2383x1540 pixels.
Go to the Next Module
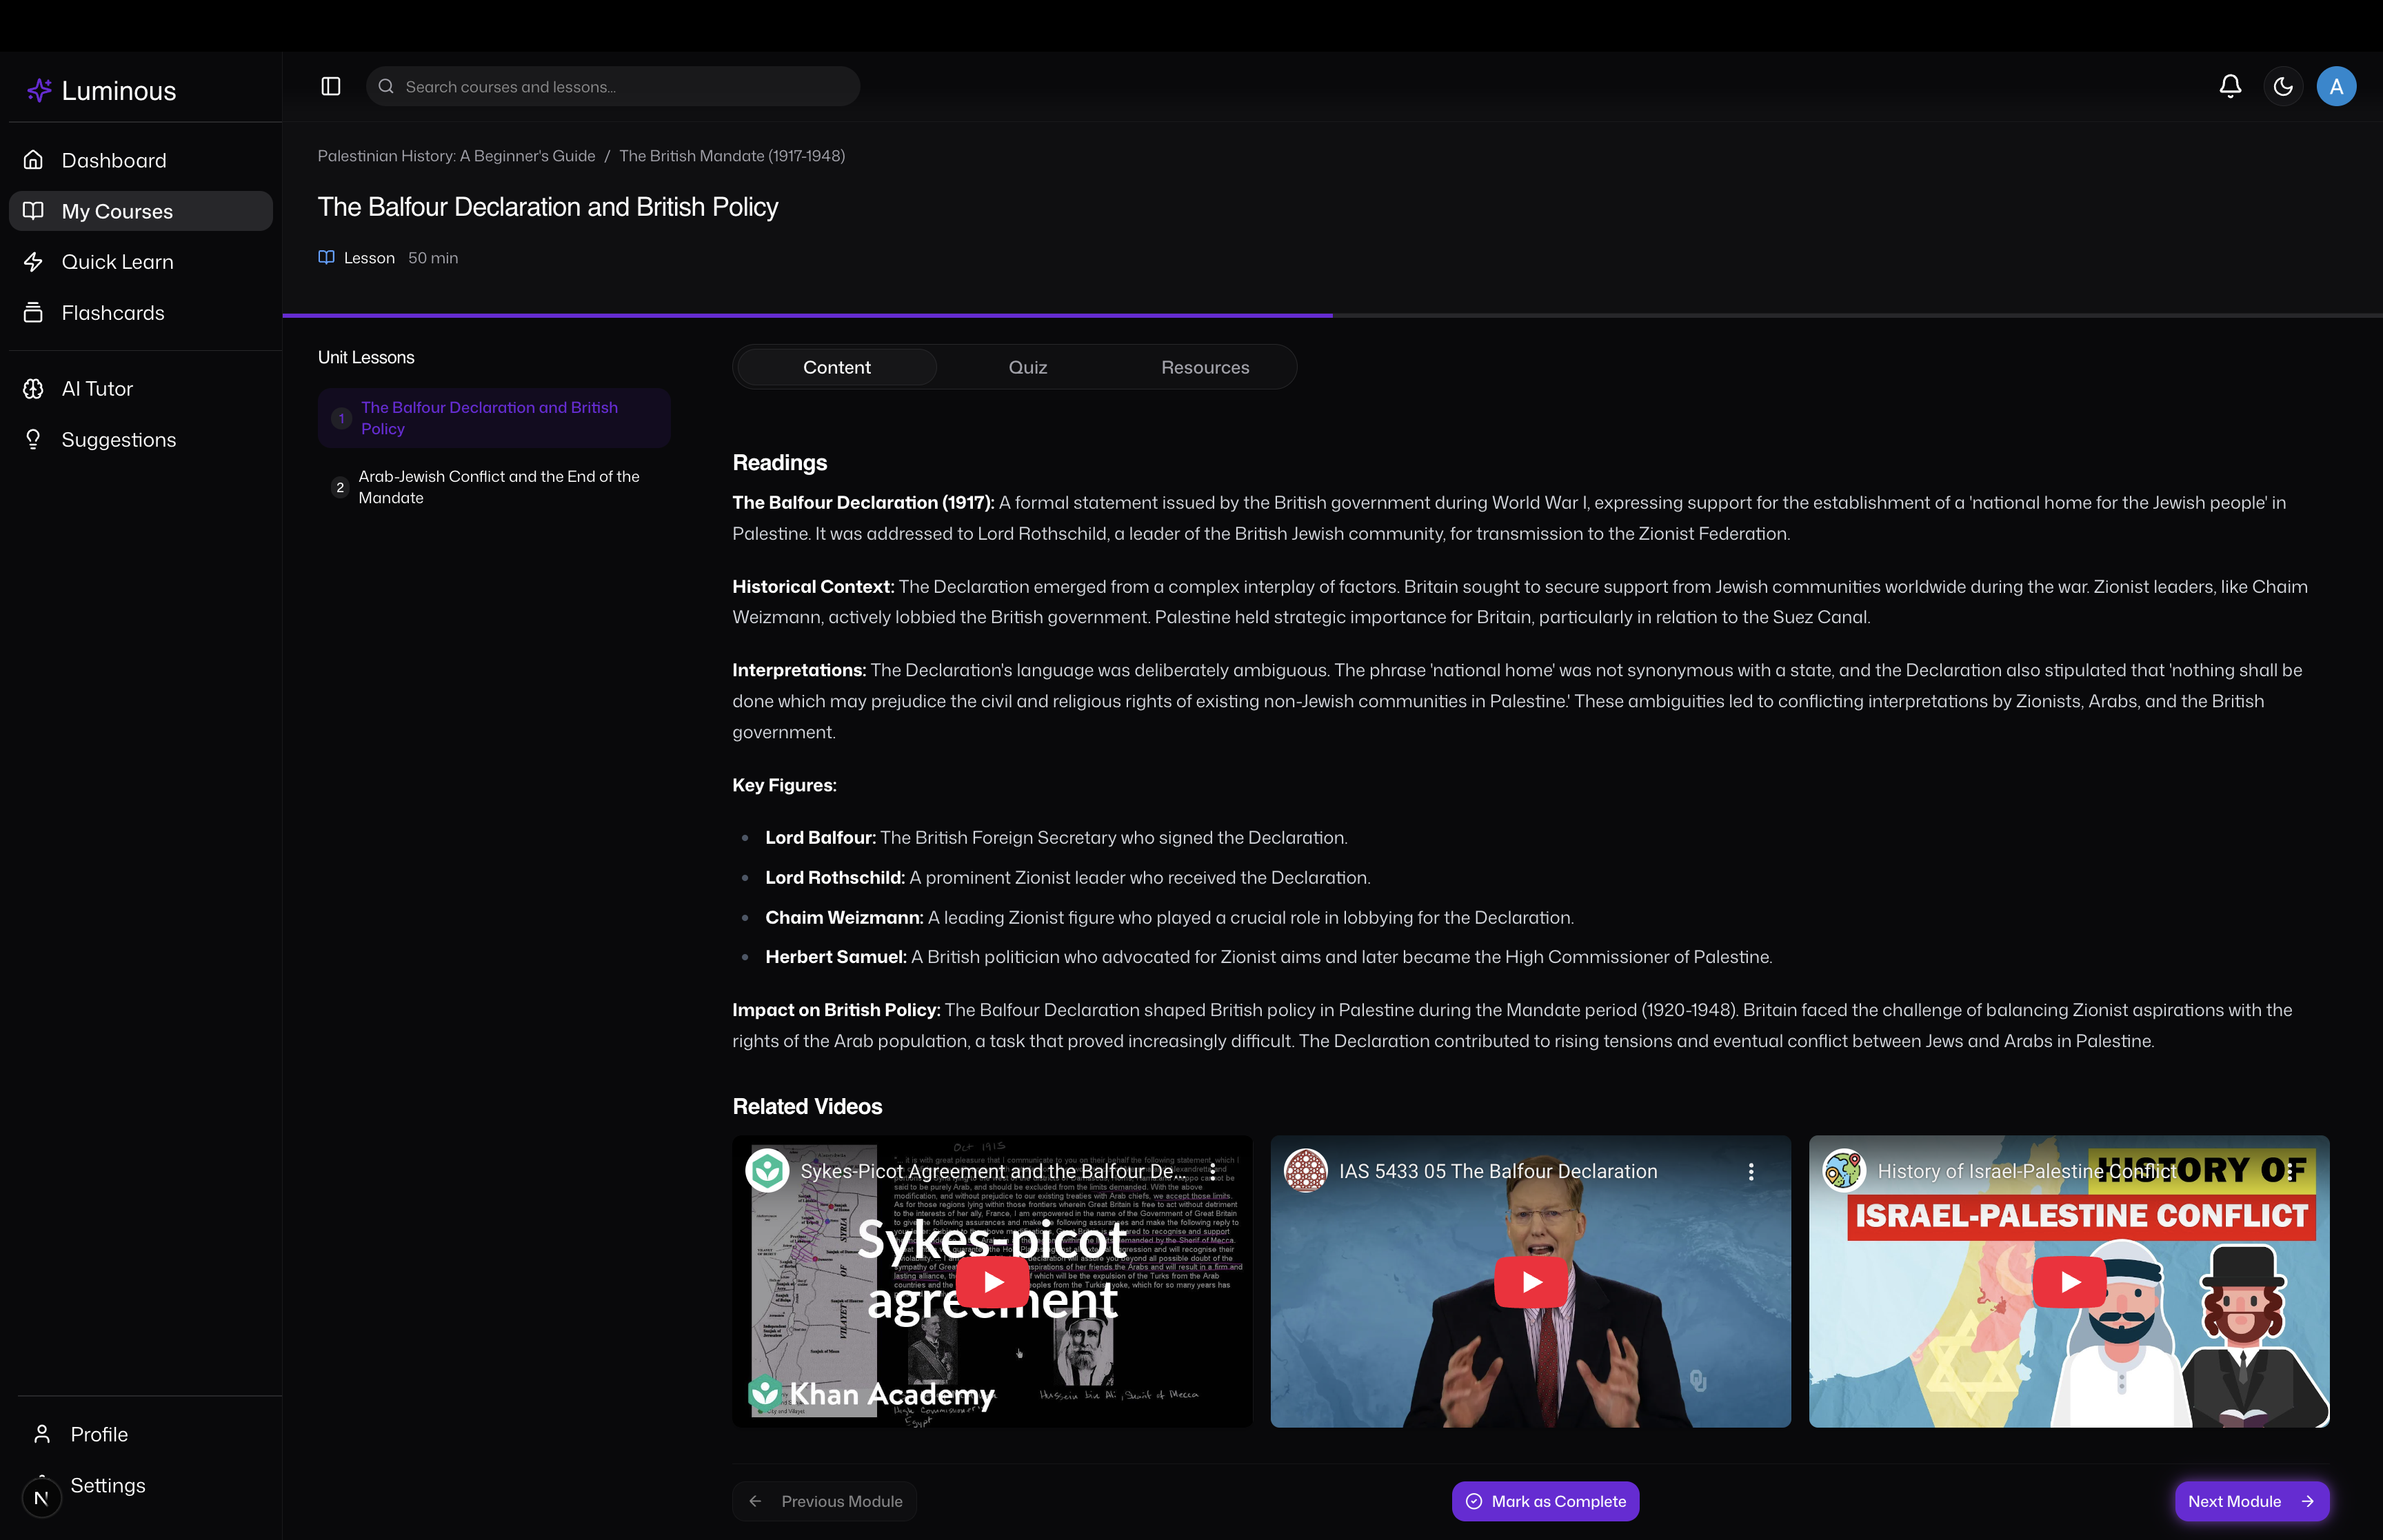(x=2251, y=1501)
